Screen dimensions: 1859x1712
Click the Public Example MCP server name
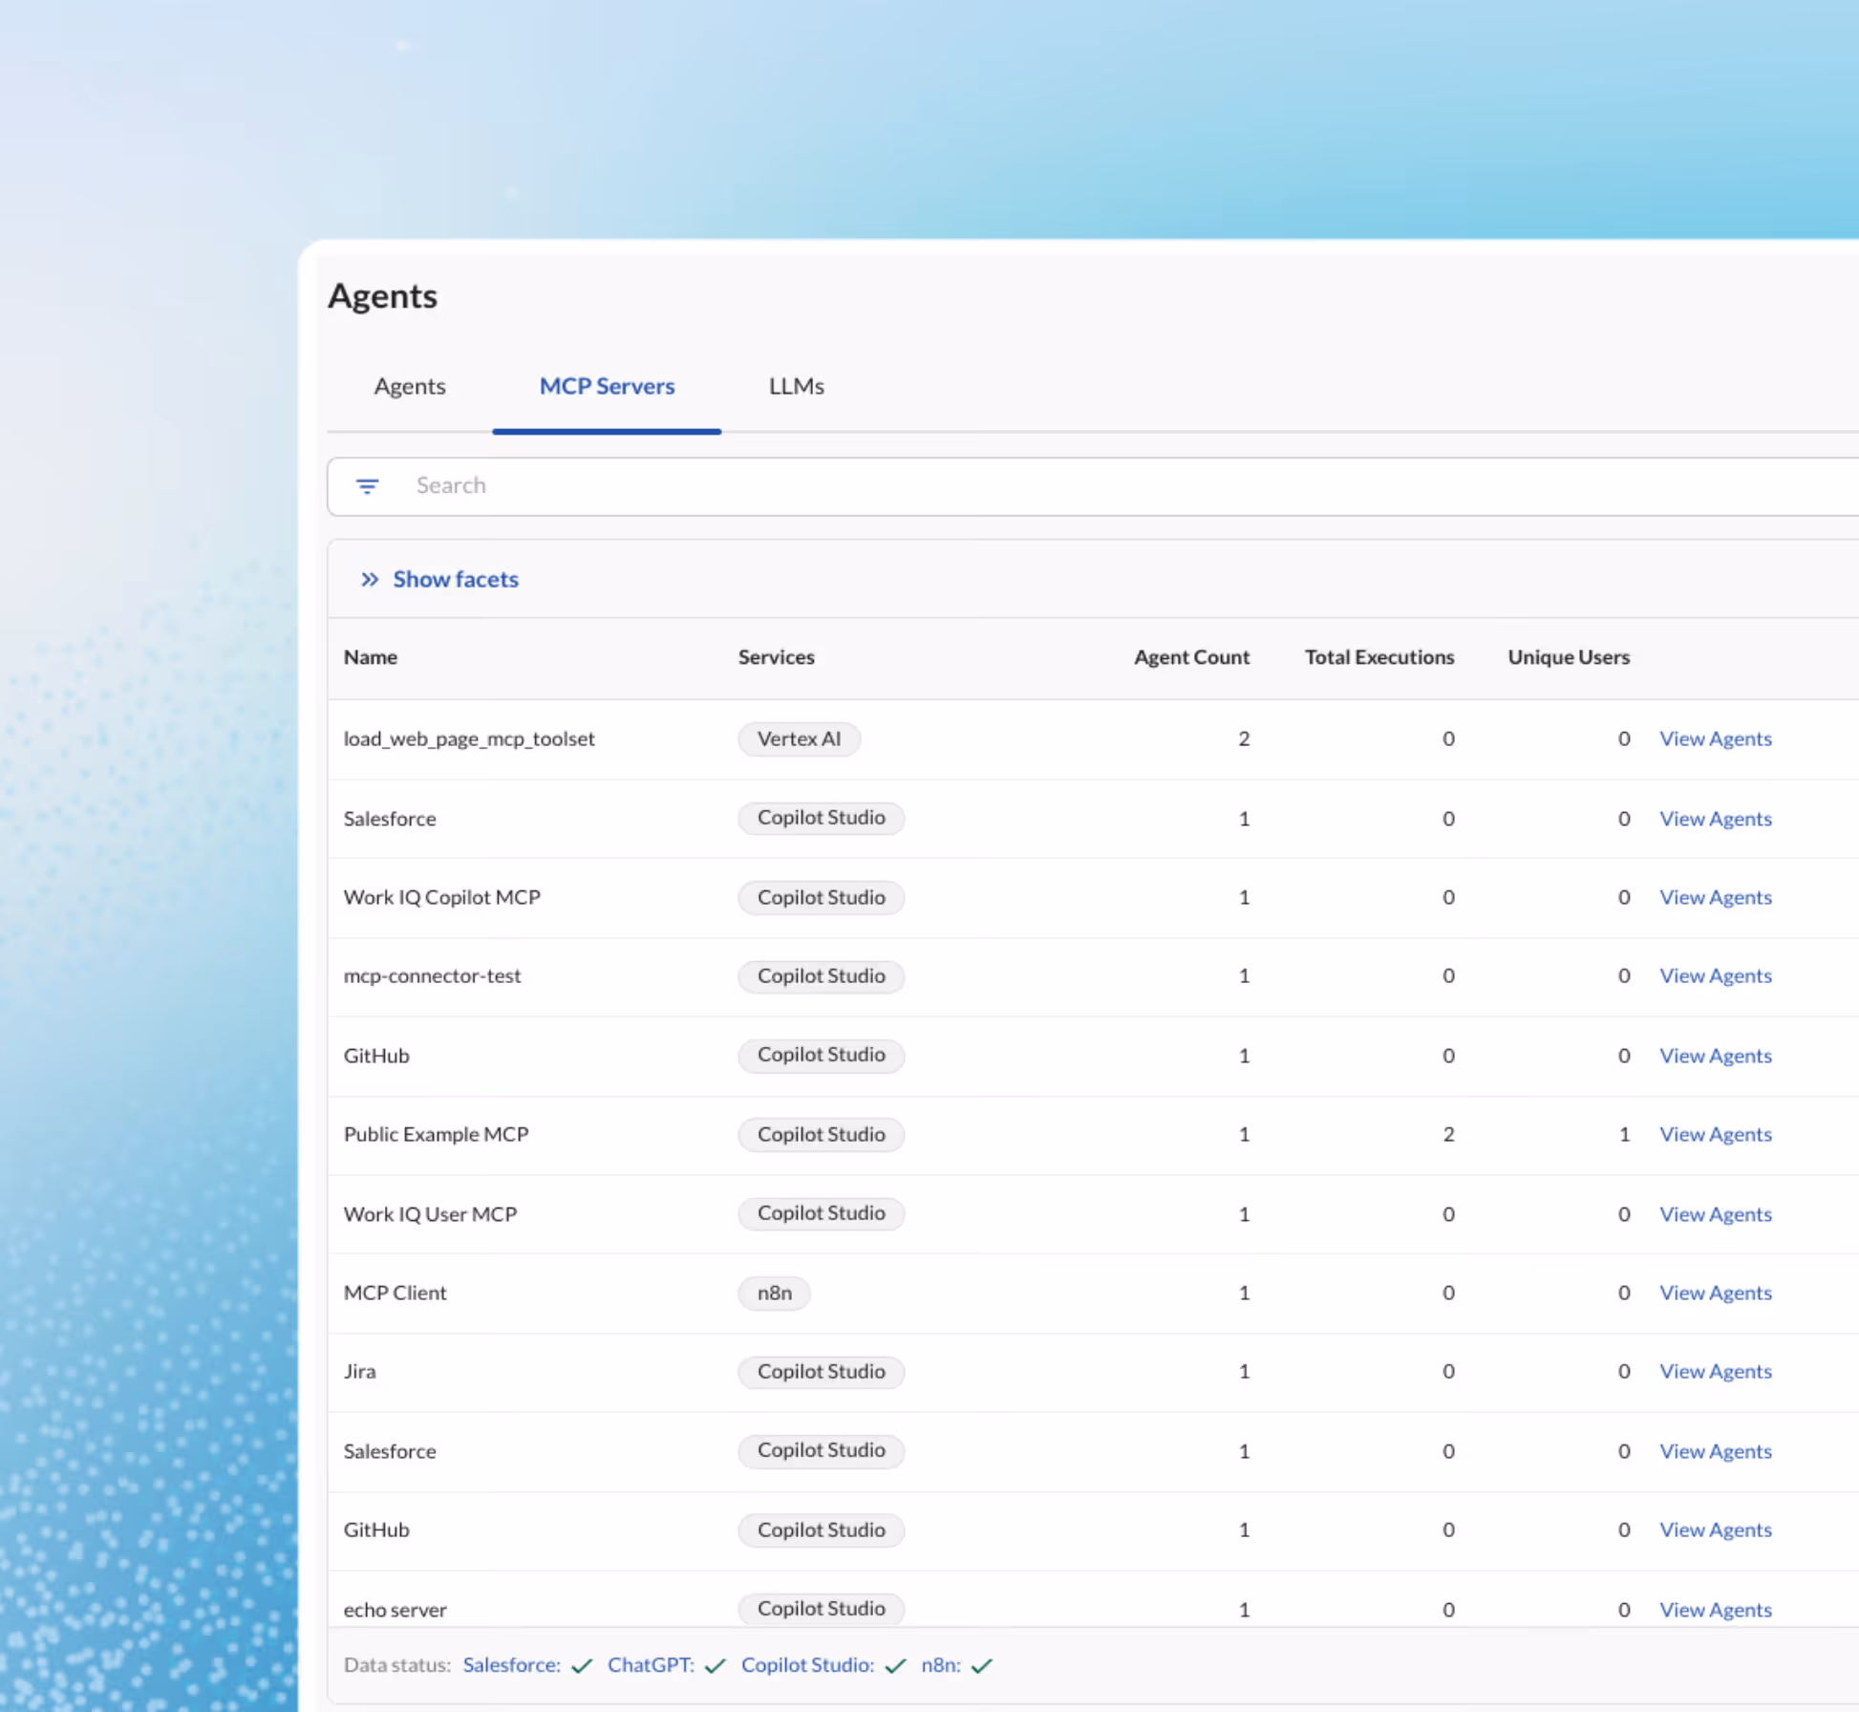436,1134
